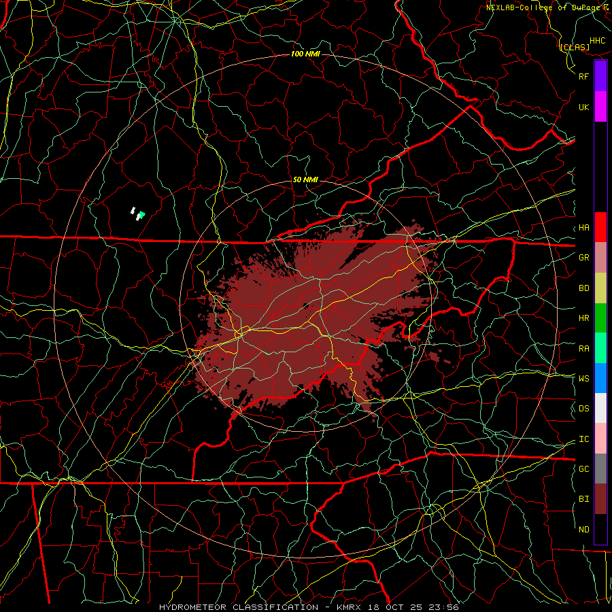Click the 50 NMI range ring label
The height and width of the screenshot is (612, 612).
point(305,180)
